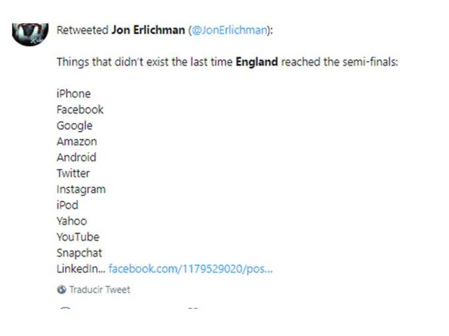Click the Android entry in the list
The height and width of the screenshot is (336, 449).
tap(76, 157)
